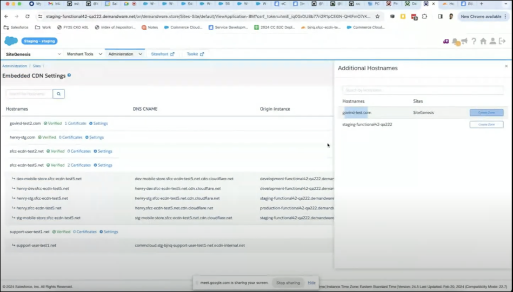Close the Additional Hostnames panel
Image resolution: width=513 pixels, height=292 pixels.
(x=506, y=66)
